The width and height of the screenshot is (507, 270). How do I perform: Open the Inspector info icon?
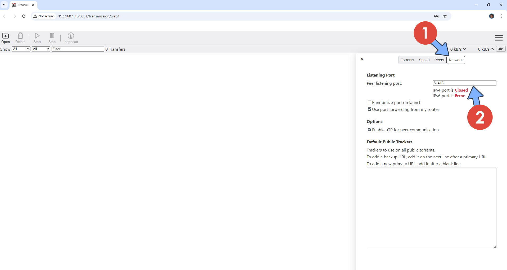[71, 36]
